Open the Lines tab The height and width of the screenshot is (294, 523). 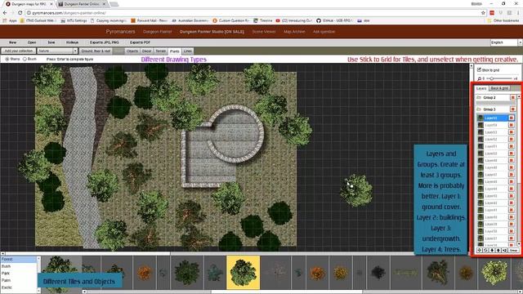click(x=187, y=51)
